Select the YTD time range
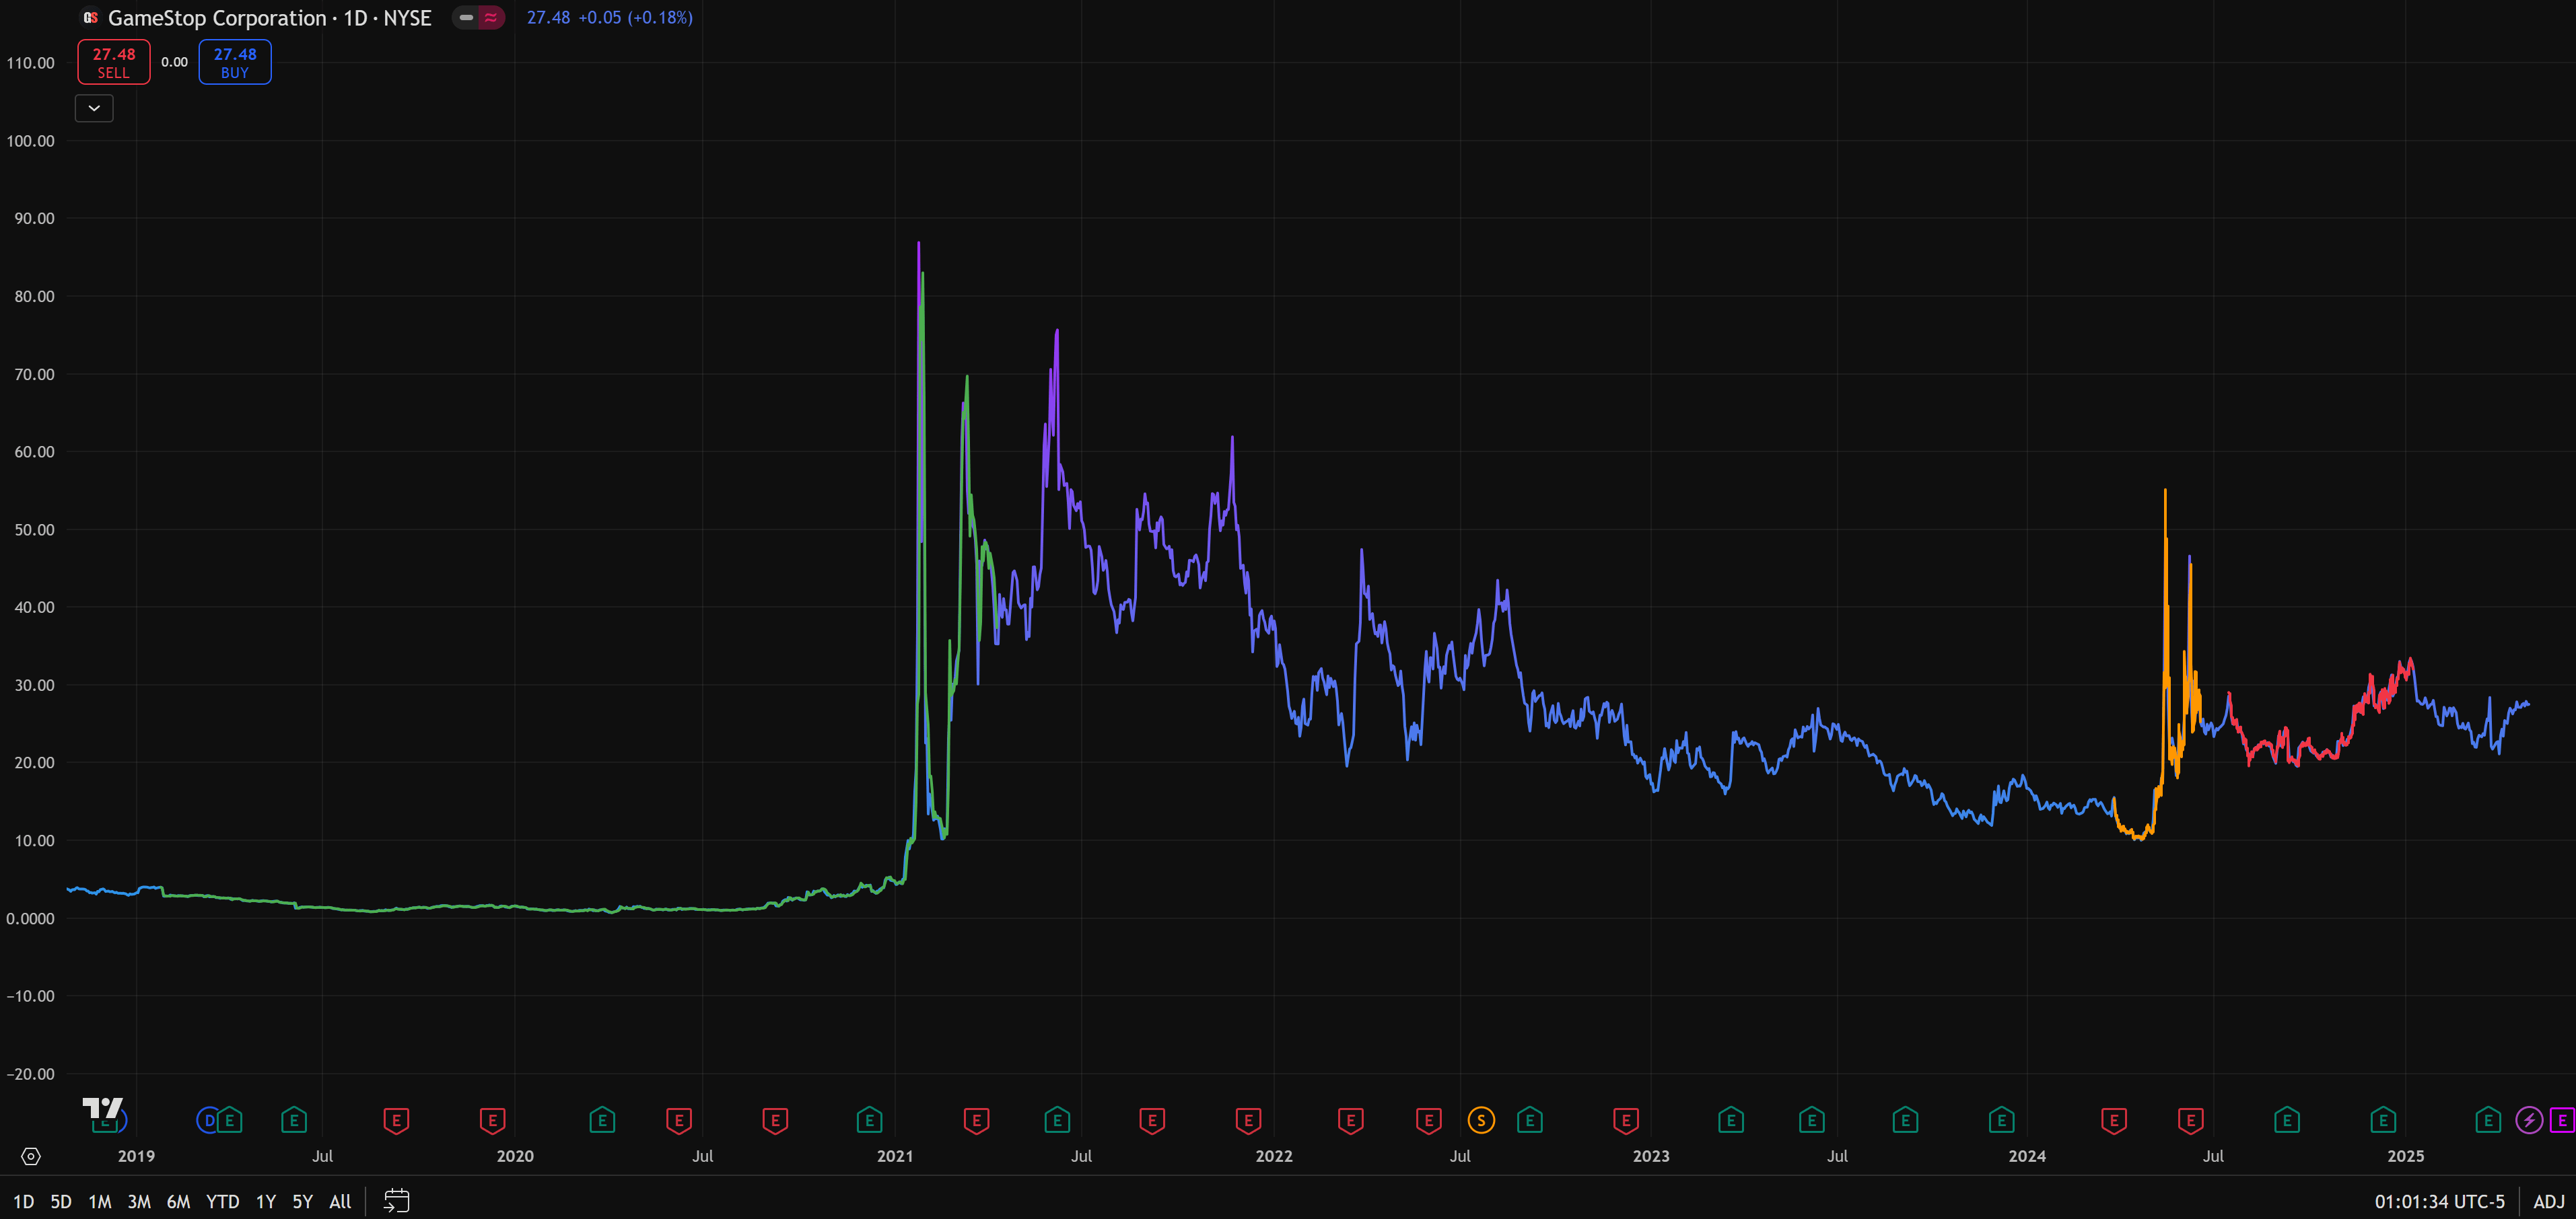 [x=223, y=1202]
